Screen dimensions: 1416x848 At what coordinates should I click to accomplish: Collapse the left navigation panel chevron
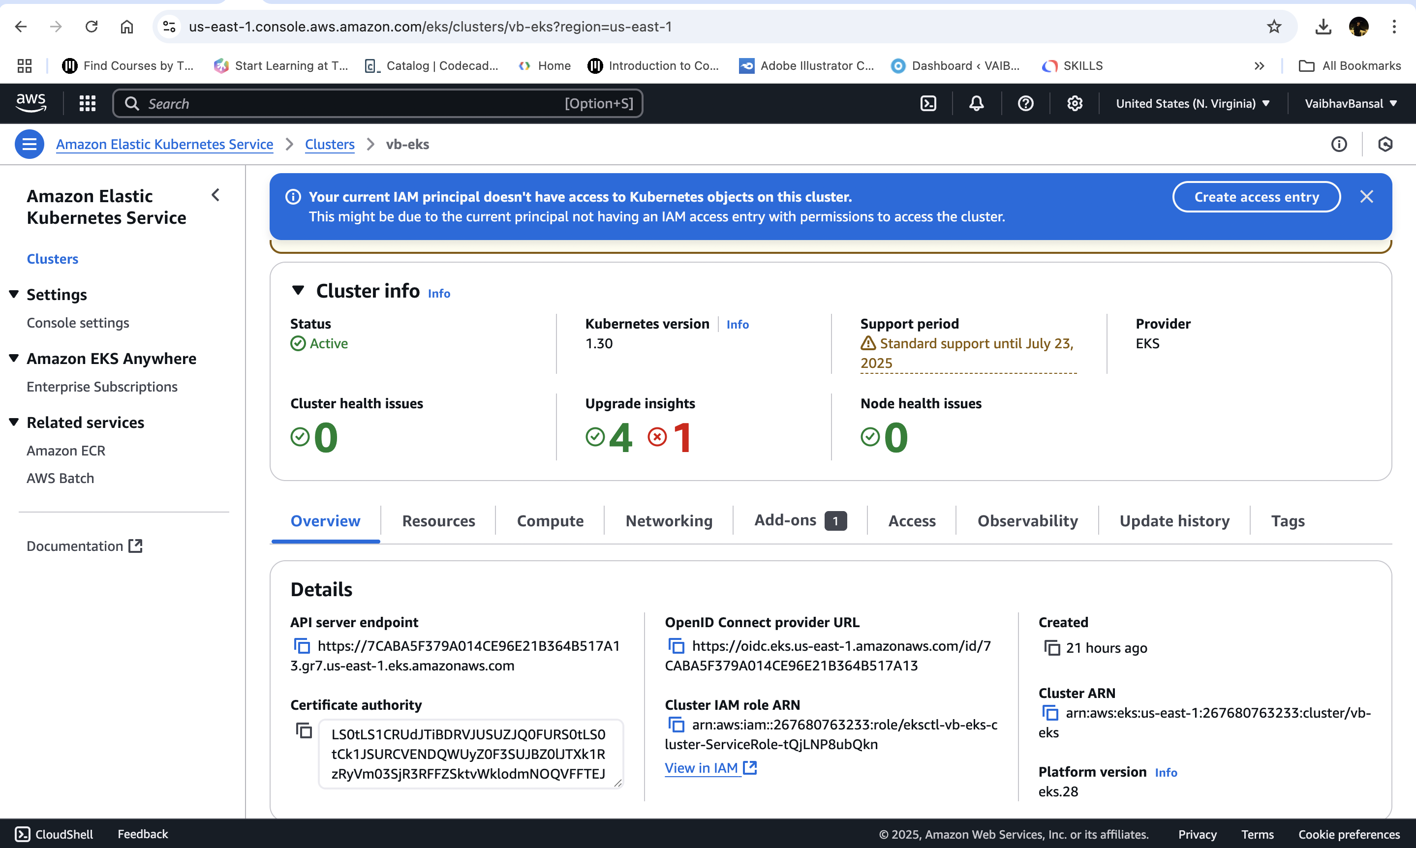coord(215,195)
